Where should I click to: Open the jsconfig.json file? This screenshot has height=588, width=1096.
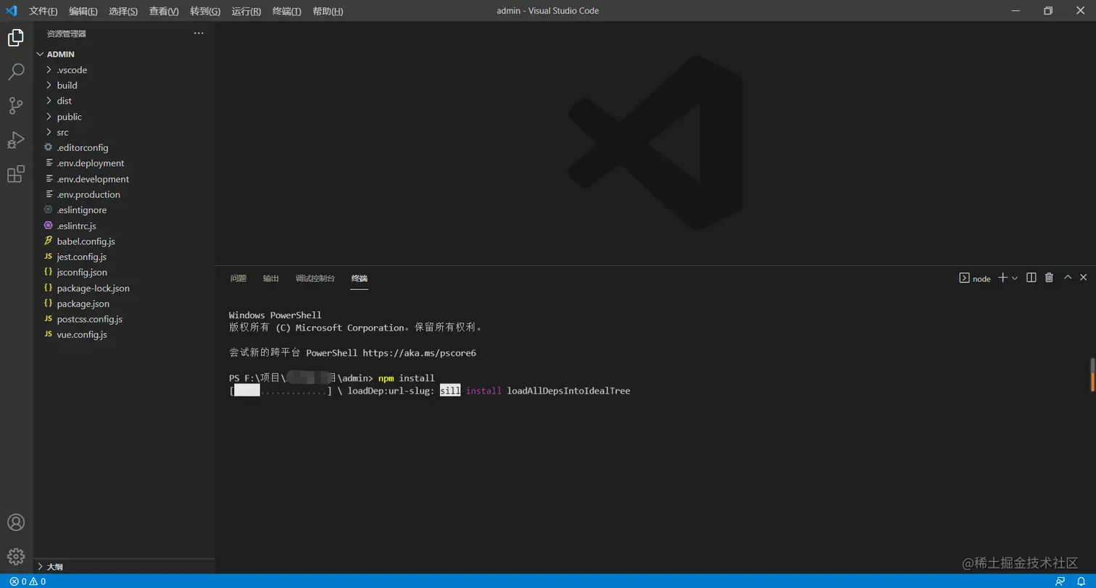(x=124, y=273)
